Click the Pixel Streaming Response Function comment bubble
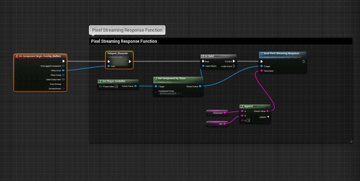 (x=127, y=30)
